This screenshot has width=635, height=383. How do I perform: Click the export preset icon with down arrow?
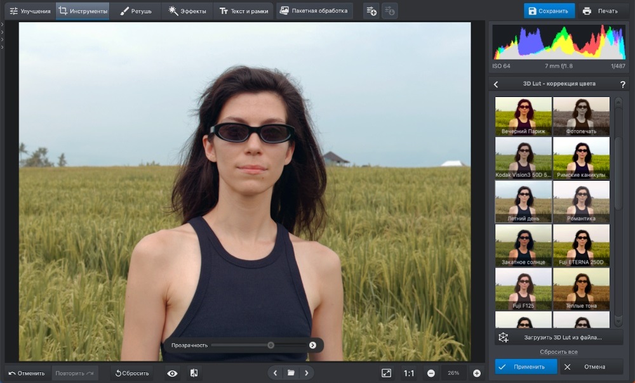point(388,10)
